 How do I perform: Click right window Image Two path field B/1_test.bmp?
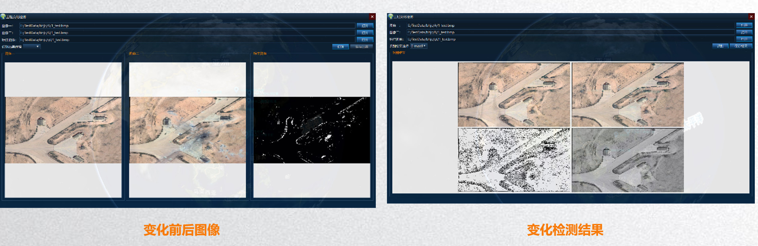coord(570,32)
